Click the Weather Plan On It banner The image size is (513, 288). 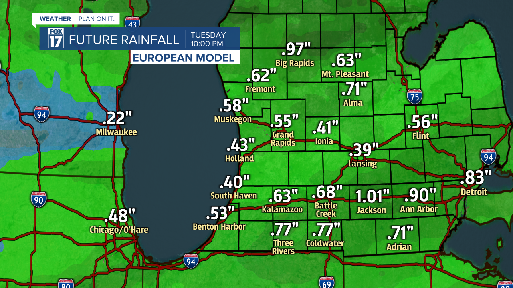tap(75, 19)
